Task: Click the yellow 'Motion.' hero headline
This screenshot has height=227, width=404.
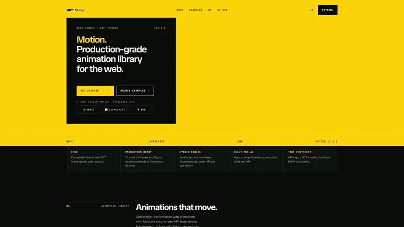Action: point(91,40)
